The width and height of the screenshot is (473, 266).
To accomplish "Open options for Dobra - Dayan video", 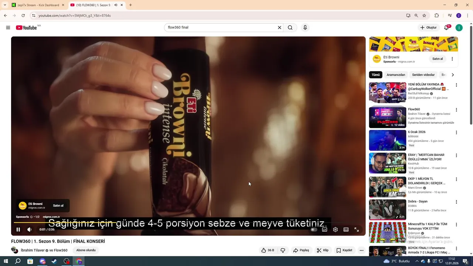I will pyautogui.click(x=456, y=202).
